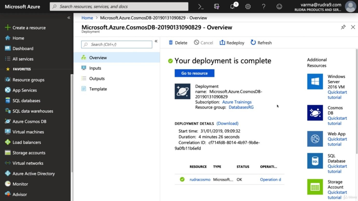This screenshot has width=358, height=201.
Task: Click the user account avatar
Action: 350,7
